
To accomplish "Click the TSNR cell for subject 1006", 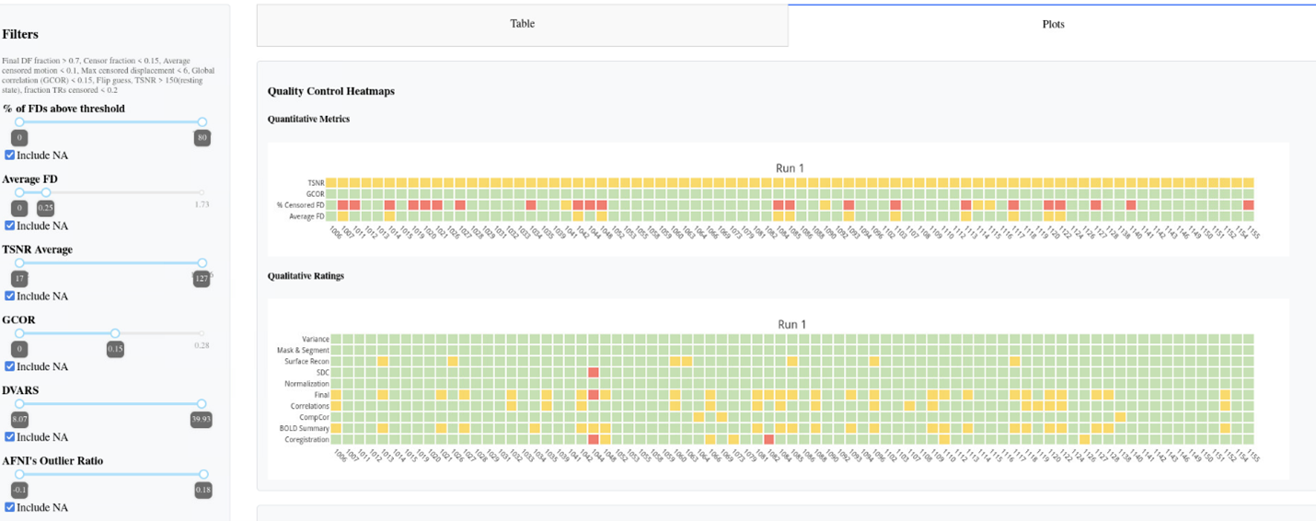I will click(331, 182).
